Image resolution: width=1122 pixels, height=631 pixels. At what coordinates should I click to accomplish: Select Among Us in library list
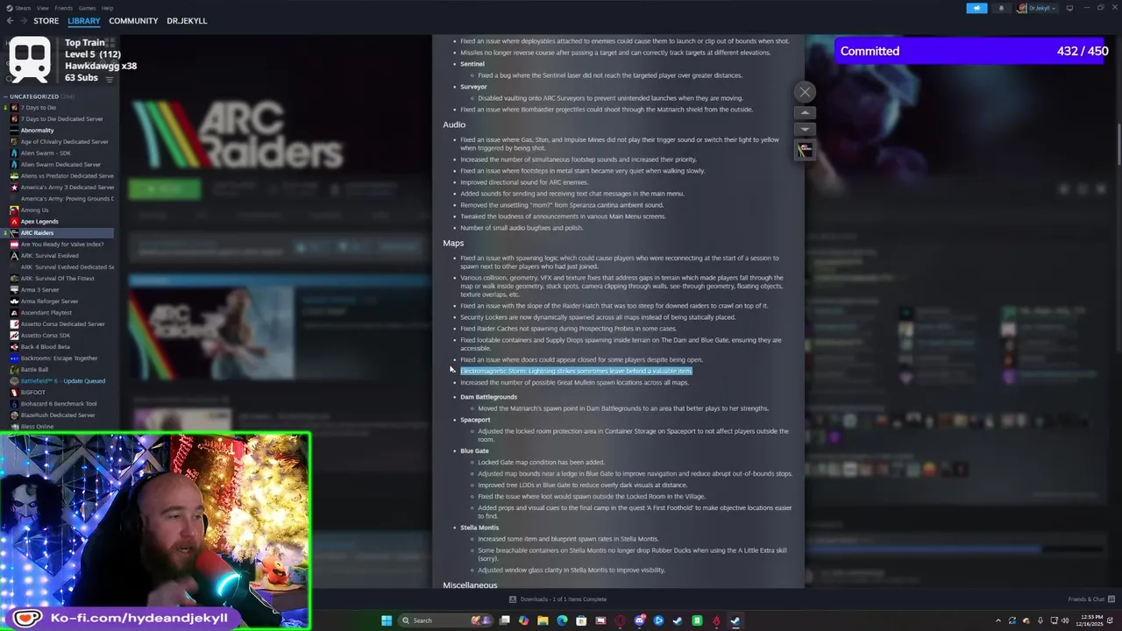(34, 210)
